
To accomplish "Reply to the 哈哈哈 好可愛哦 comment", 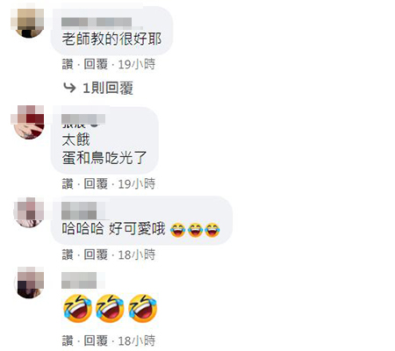I will point(96,254).
